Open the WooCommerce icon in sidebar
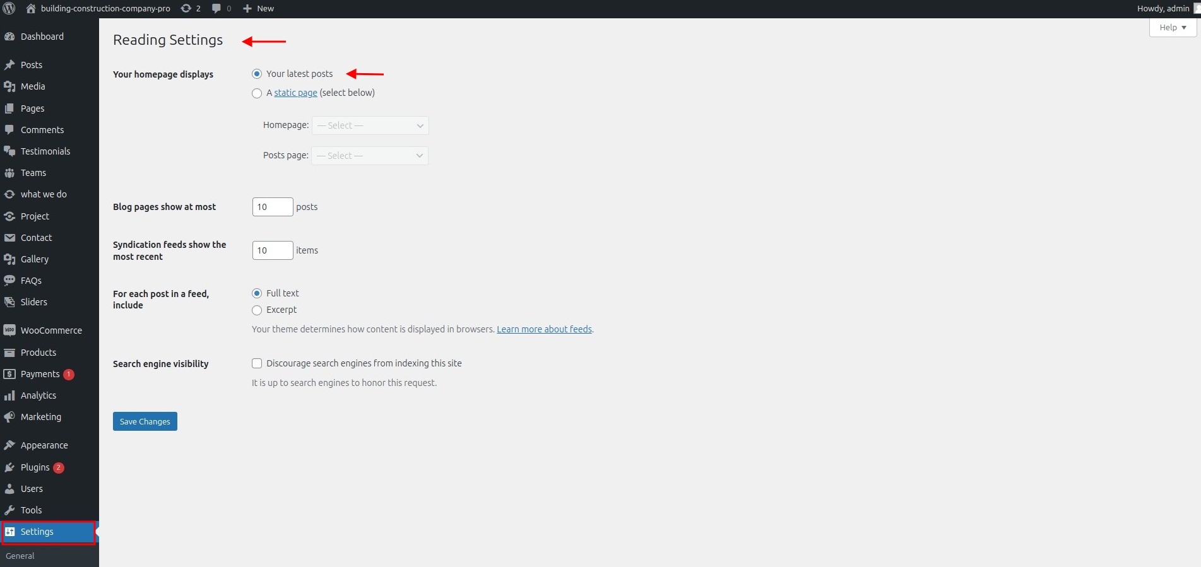Image resolution: width=1201 pixels, height=567 pixels. 9,330
